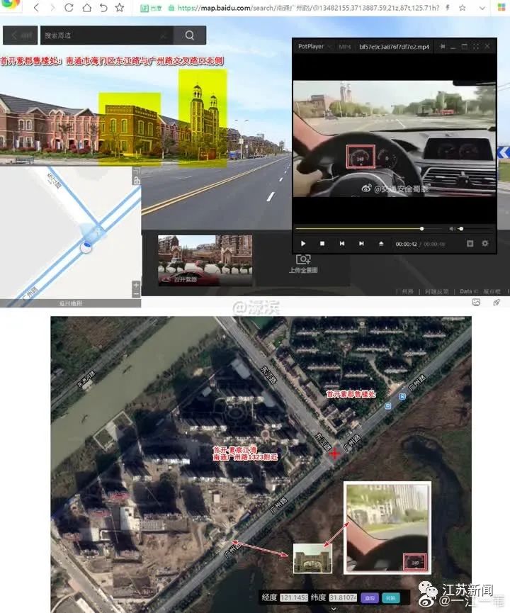Screen dimensions: 510x613
Task: Bookmark the page with the star icon
Action: click(x=119, y=8)
